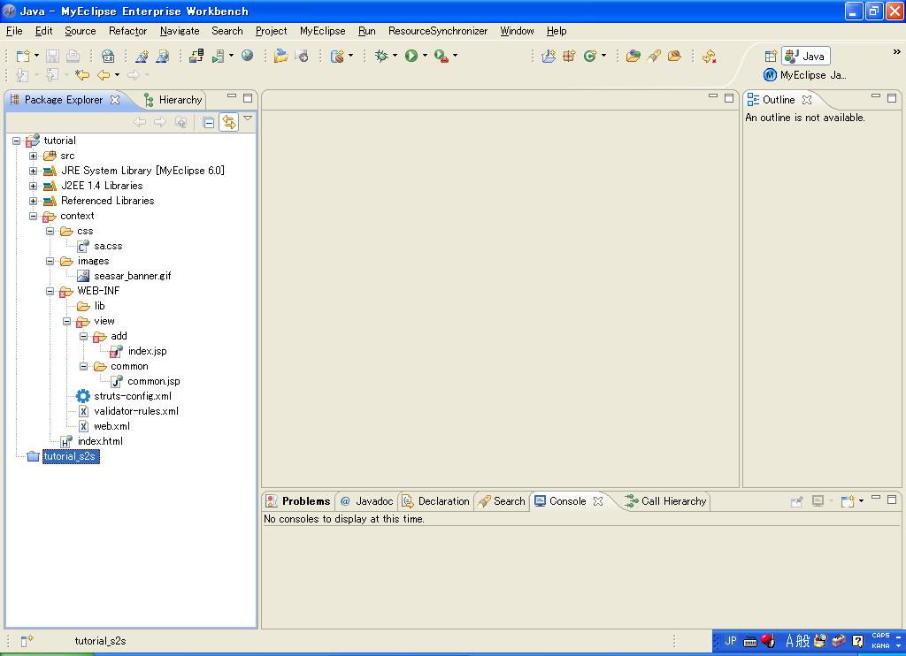Click the Last Edit Location icon
The width and height of the screenshot is (906, 656).
pyautogui.click(x=82, y=75)
